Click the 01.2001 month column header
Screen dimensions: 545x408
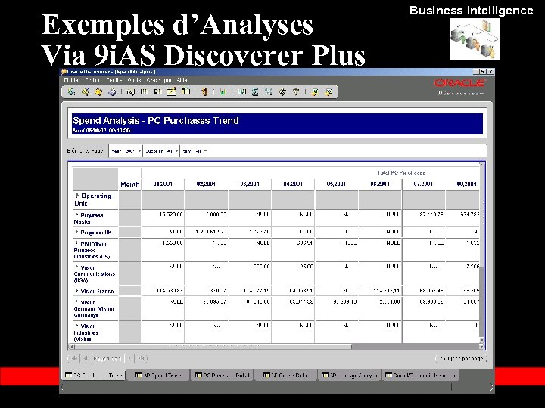[x=163, y=184]
